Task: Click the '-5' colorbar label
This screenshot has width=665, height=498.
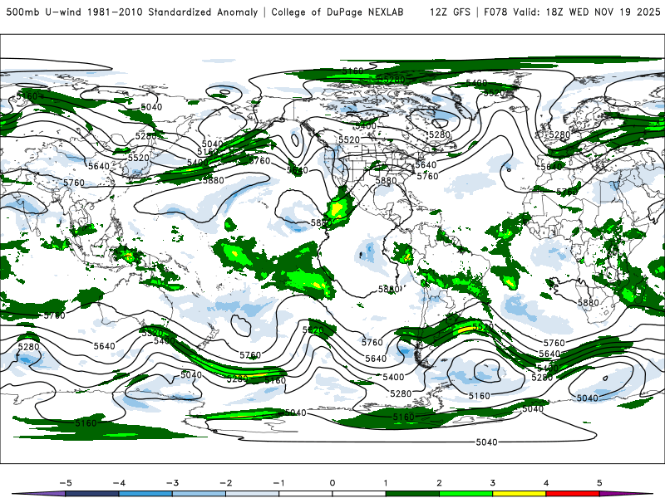Action: [66, 483]
